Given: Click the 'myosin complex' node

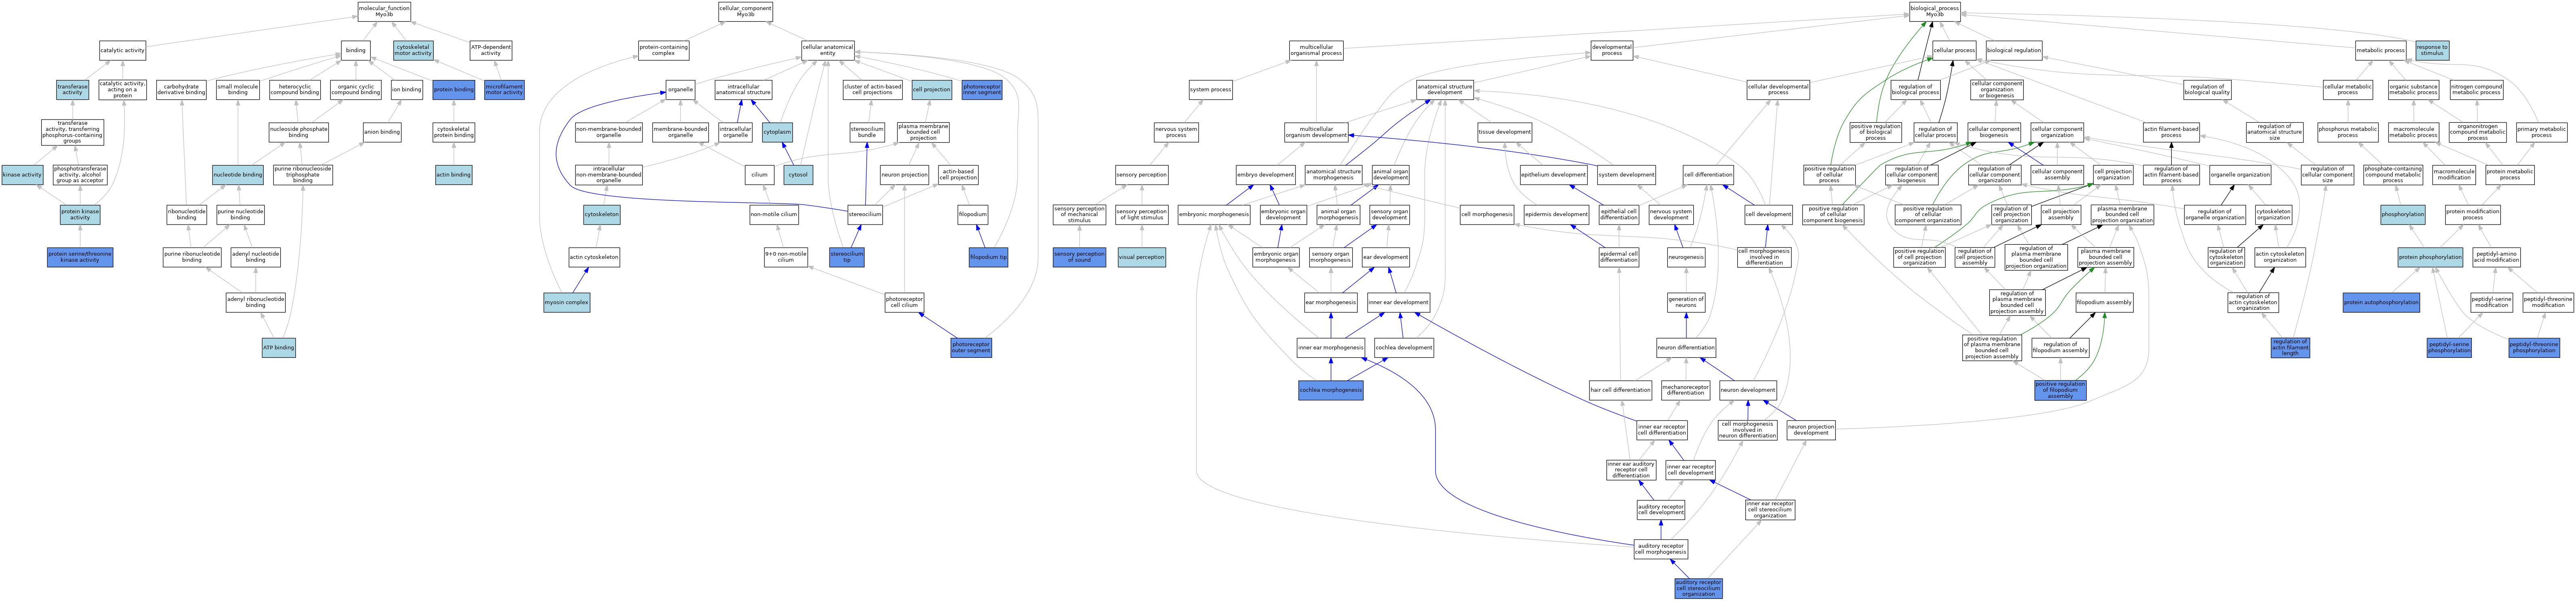Looking at the screenshot, I should coord(567,302).
